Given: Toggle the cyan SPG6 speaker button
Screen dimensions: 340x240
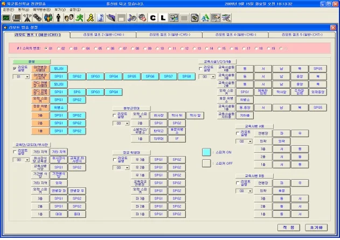Looking at the screenshot, I should 150,76.
